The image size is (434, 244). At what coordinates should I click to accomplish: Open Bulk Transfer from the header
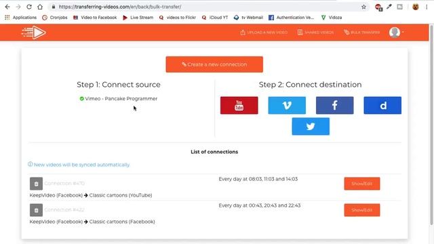pyautogui.click(x=361, y=33)
